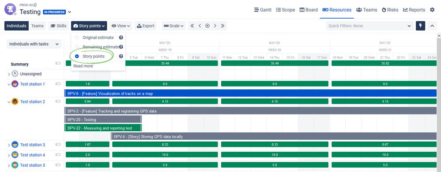Click help icon next to Remaining estimate

pos(121,47)
